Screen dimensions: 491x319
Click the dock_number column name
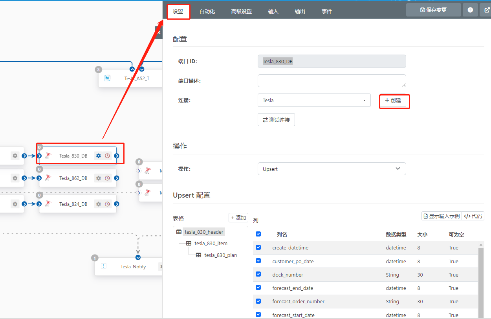click(x=288, y=275)
